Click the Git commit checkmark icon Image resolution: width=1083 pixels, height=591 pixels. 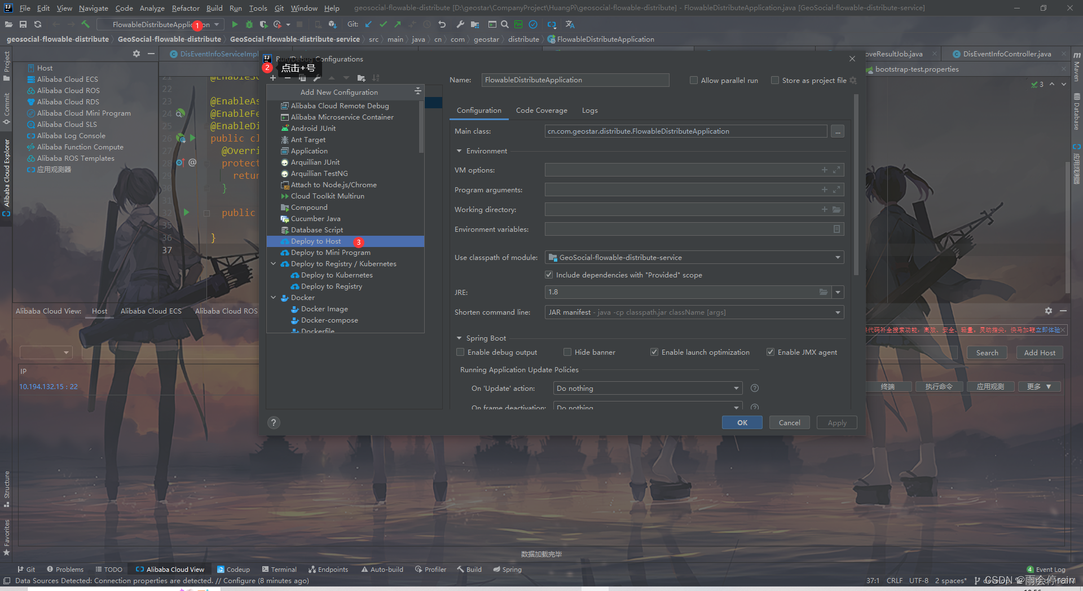coord(384,24)
